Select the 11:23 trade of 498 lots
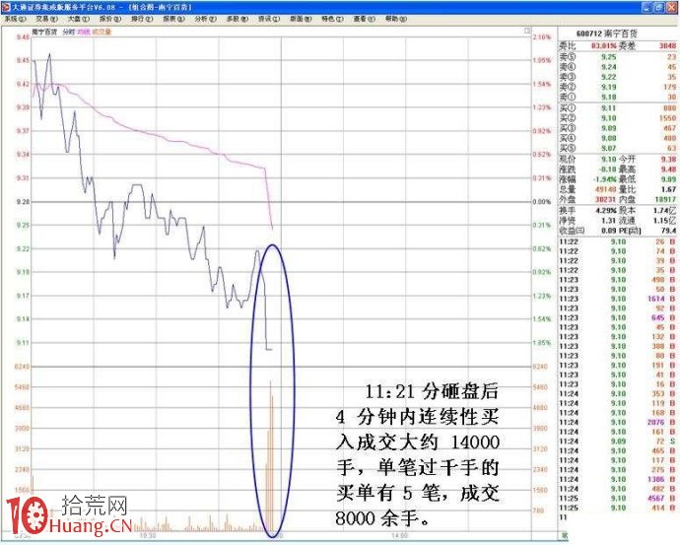The image size is (680, 545). click(x=618, y=280)
